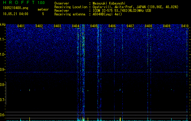Screen dimensions: 191x121
Task: Click the Receiver field label
Action: pos(62,11)
